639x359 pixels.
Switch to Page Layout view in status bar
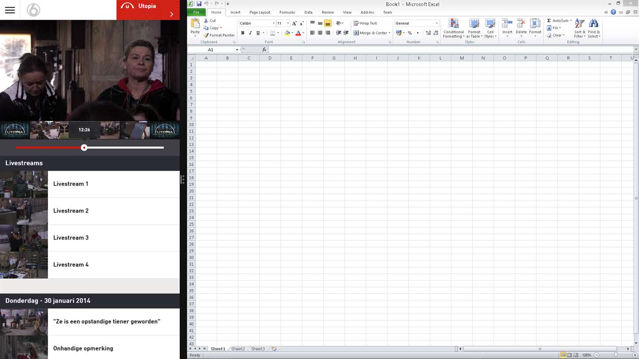click(x=569, y=355)
